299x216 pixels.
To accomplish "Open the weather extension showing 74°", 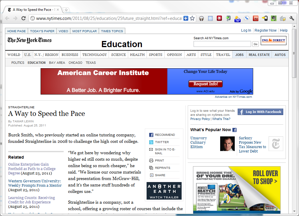I will (x=237, y=19).
